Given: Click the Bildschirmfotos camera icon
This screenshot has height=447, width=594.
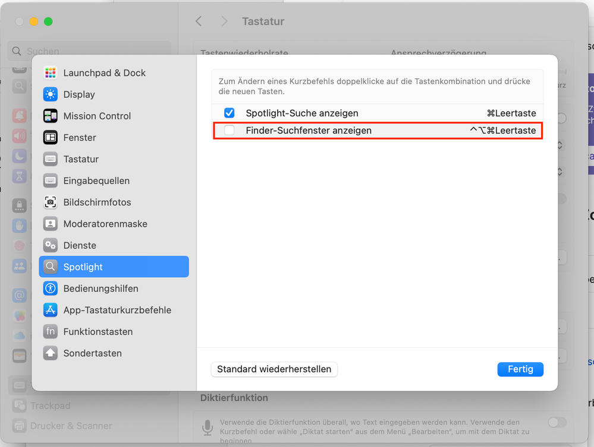Looking at the screenshot, I should coord(51,202).
